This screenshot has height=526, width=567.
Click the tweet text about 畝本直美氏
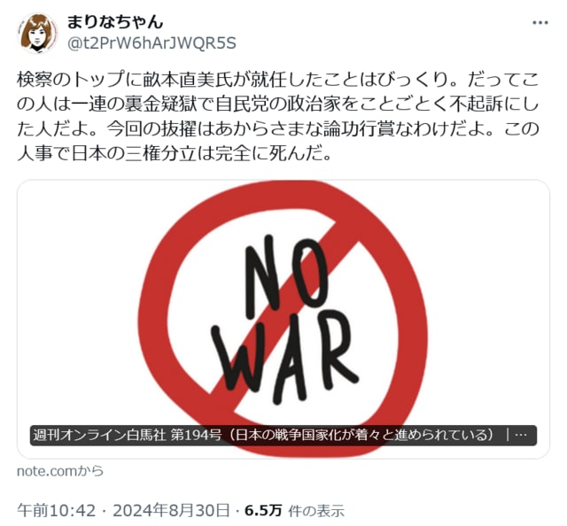[277, 116]
